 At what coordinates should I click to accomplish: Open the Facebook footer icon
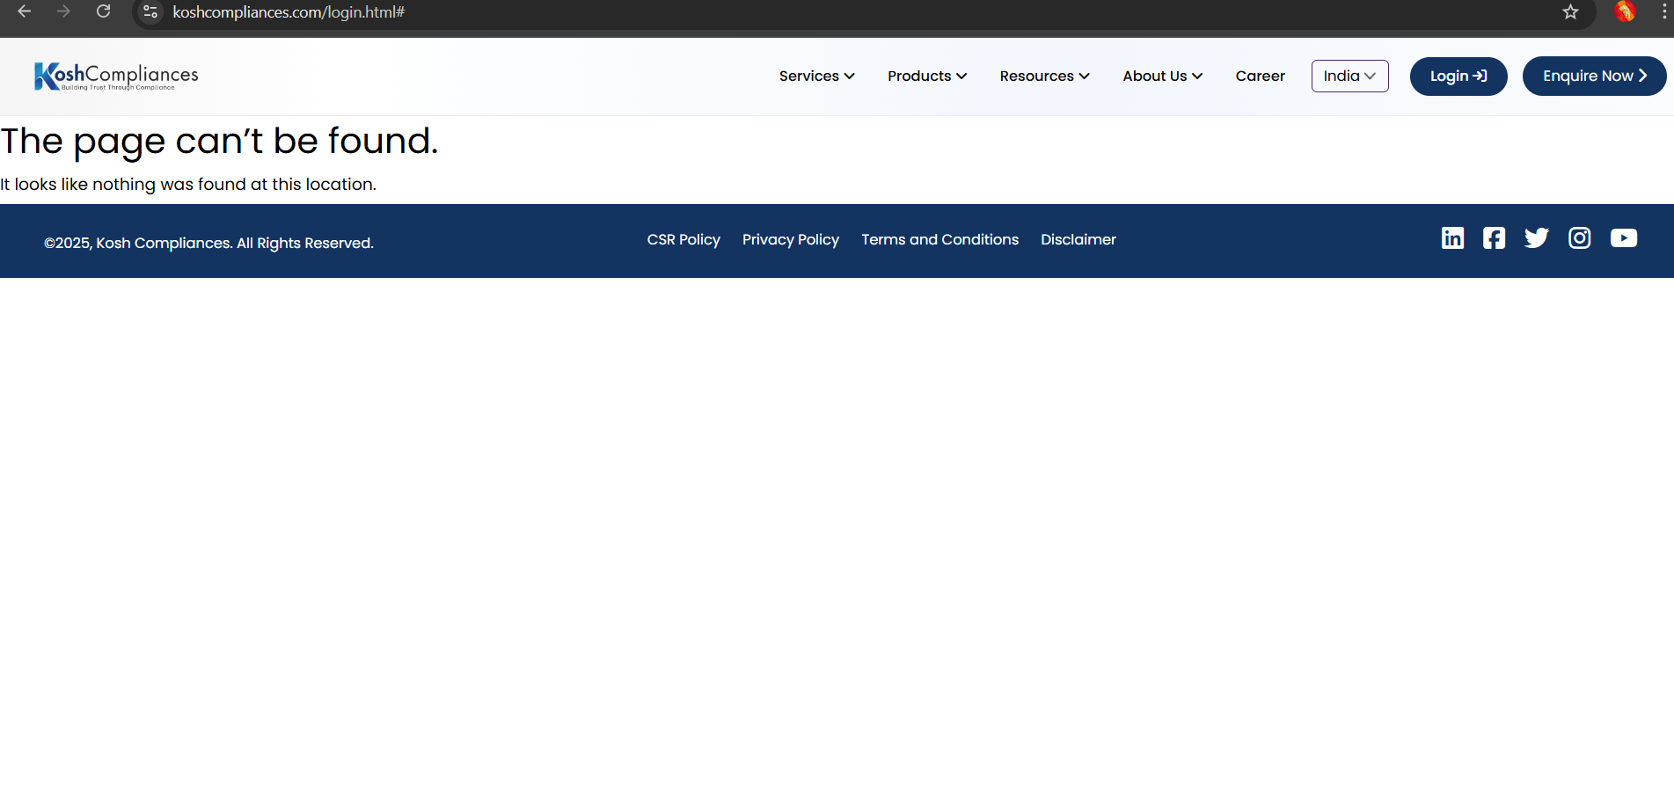coord(1494,238)
